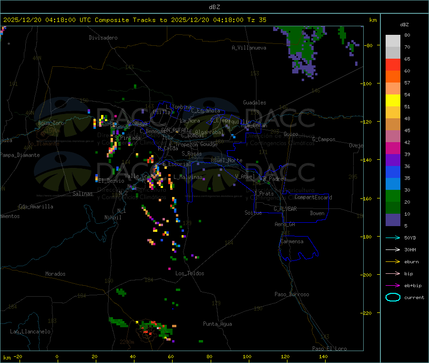Click the 'A_Villanueva' map label

pos(249,48)
